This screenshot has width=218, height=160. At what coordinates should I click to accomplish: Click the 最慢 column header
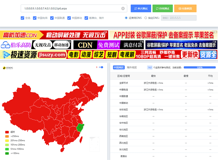[186, 76]
